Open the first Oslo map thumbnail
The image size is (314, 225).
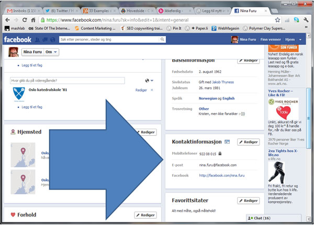[x=23, y=155]
